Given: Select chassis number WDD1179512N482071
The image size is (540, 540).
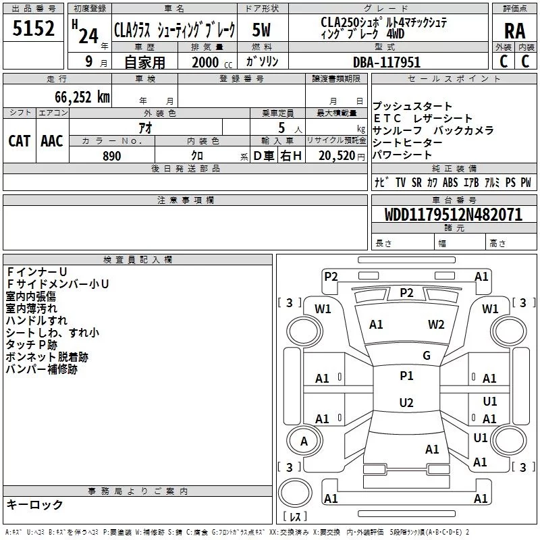Looking at the screenshot, I should click(x=454, y=214).
